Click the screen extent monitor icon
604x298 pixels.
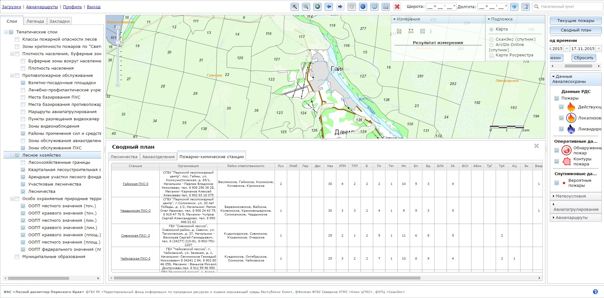click(374, 7)
